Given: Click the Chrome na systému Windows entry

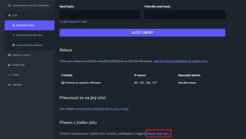Looking at the screenshot, I should tap(83, 83).
